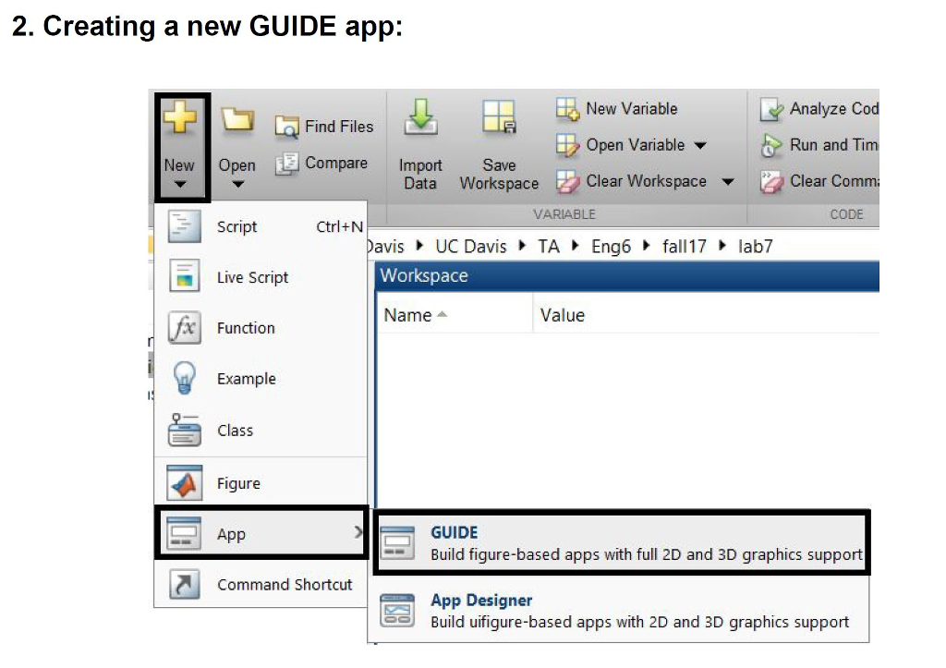Expand the Open dropdown arrow
This screenshot has width=946, height=668.
(x=238, y=184)
